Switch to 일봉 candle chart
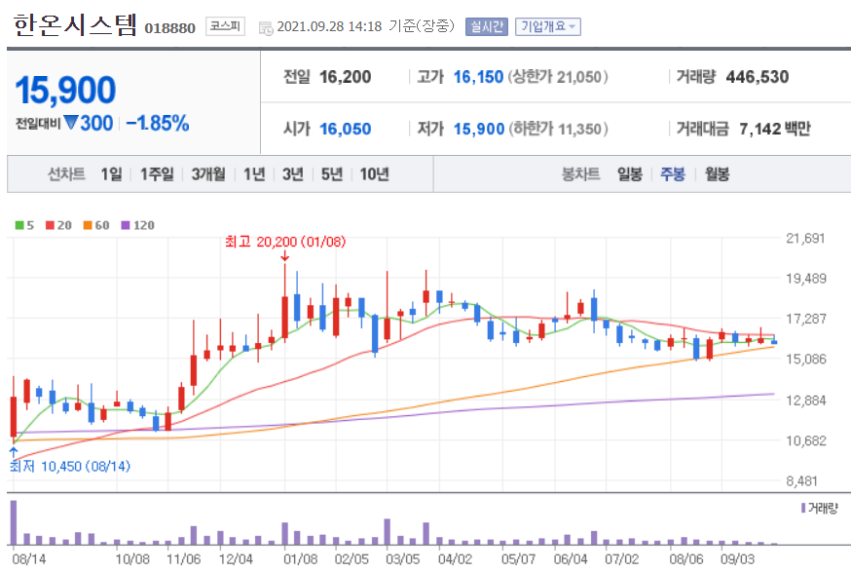Image resolution: width=851 pixels, height=572 pixels. [x=630, y=174]
